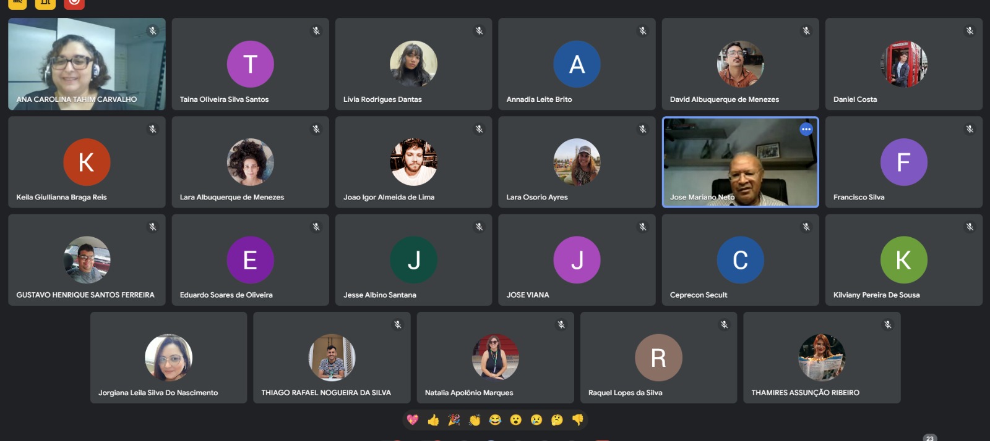Click muted mic icon on Taina Oliveira's tile
Screen dimensions: 990x441
(316, 31)
